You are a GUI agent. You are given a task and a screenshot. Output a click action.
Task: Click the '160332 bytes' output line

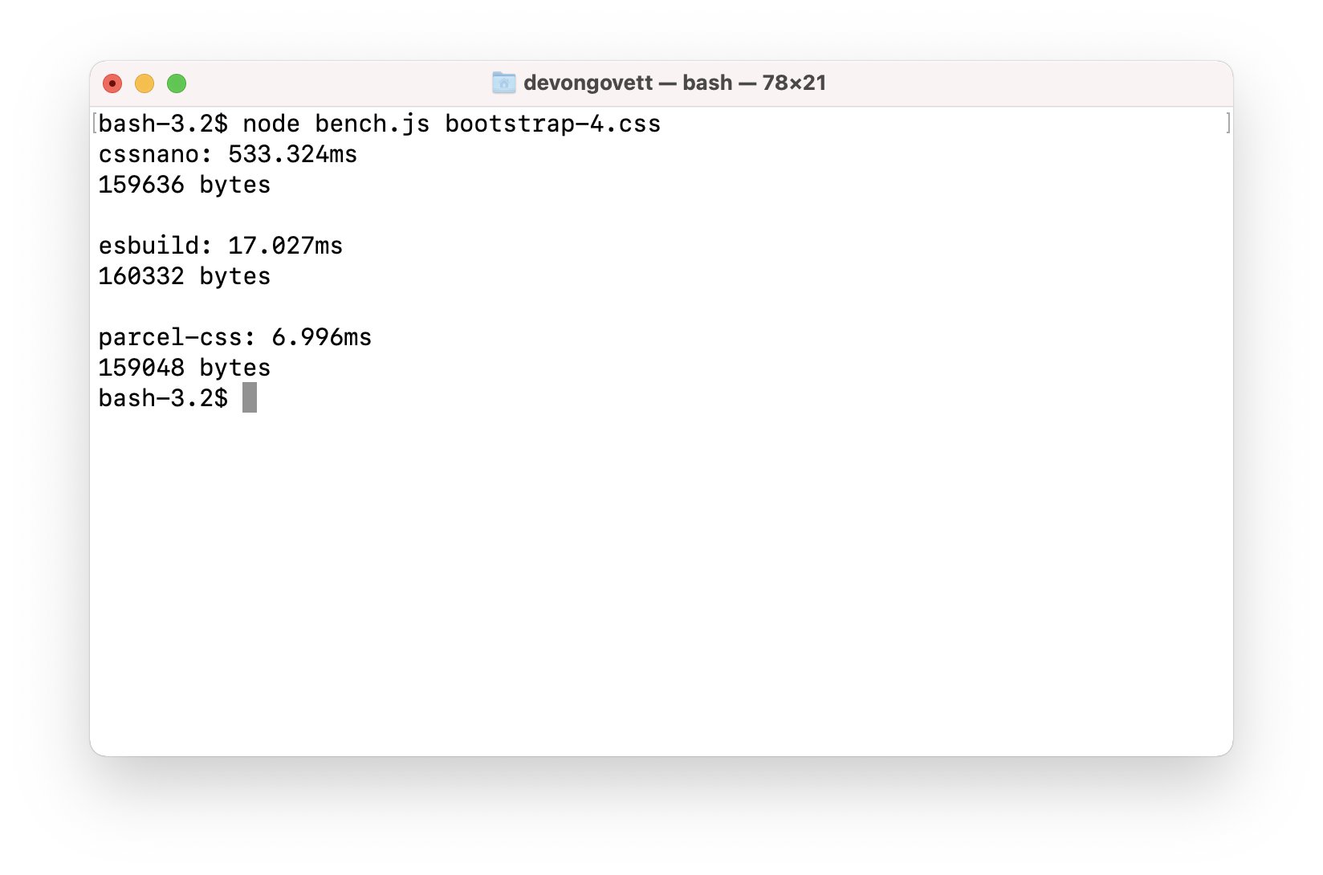point(185,276)
